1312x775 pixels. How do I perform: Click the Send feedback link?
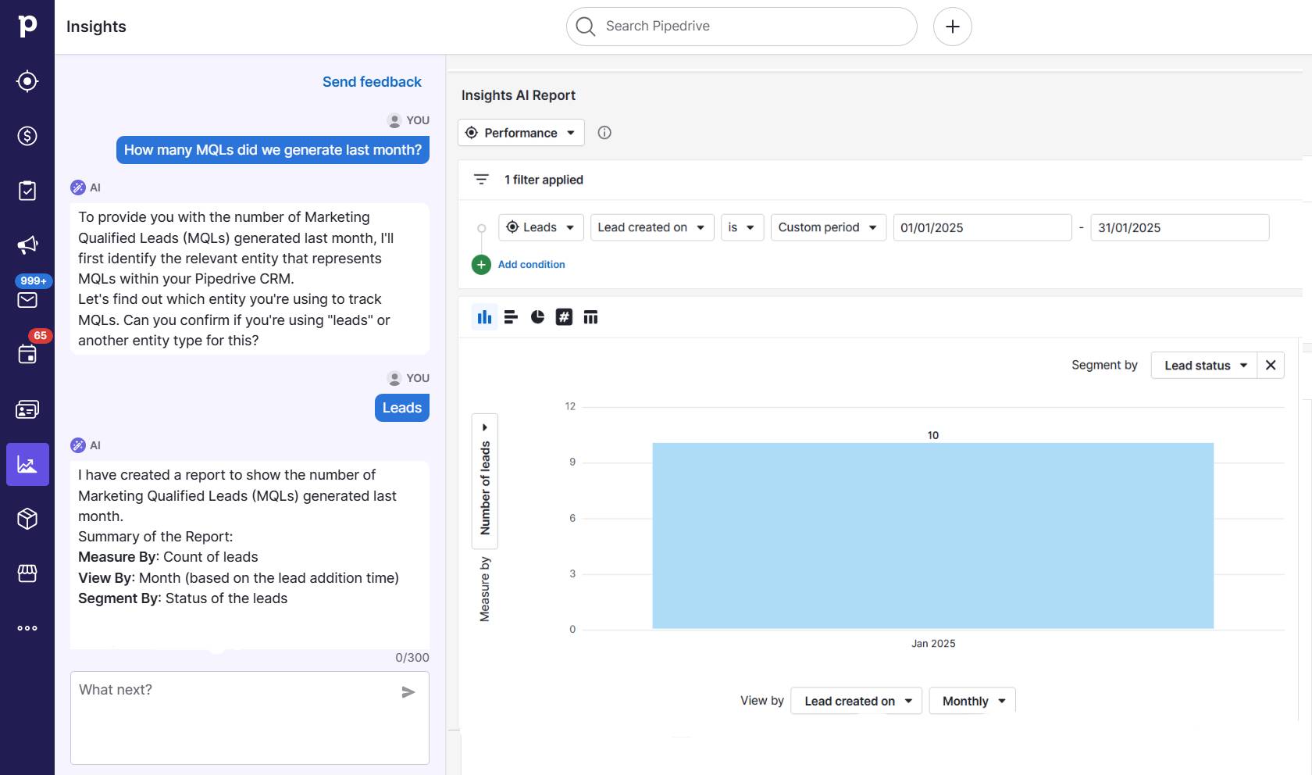tap(372, 81)
